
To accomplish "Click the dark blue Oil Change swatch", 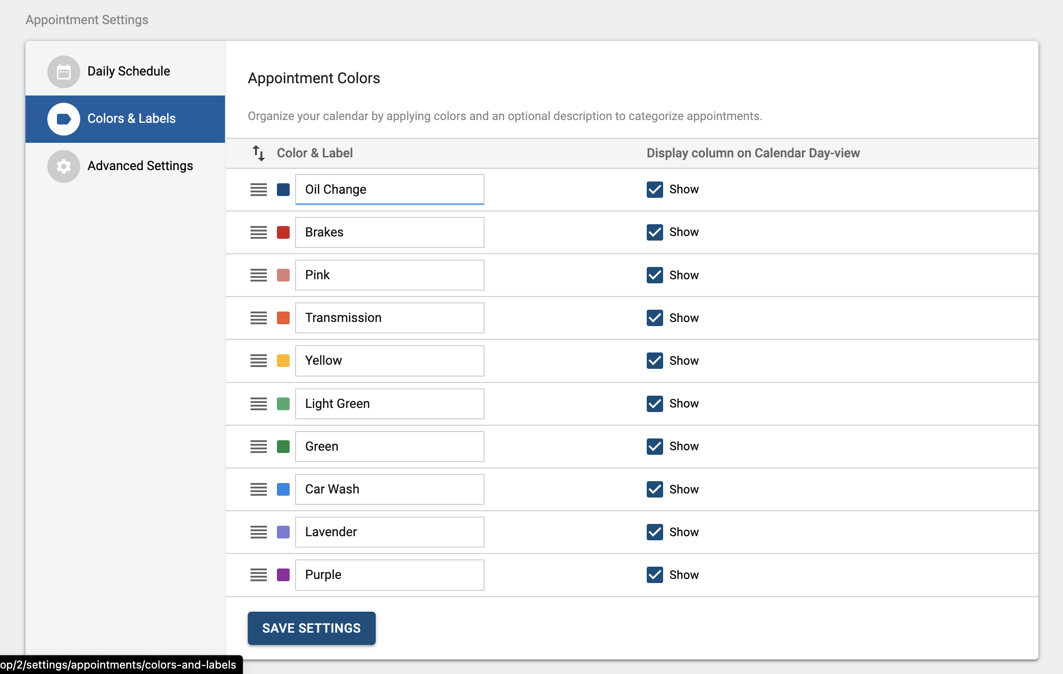I will click(283, 190).
